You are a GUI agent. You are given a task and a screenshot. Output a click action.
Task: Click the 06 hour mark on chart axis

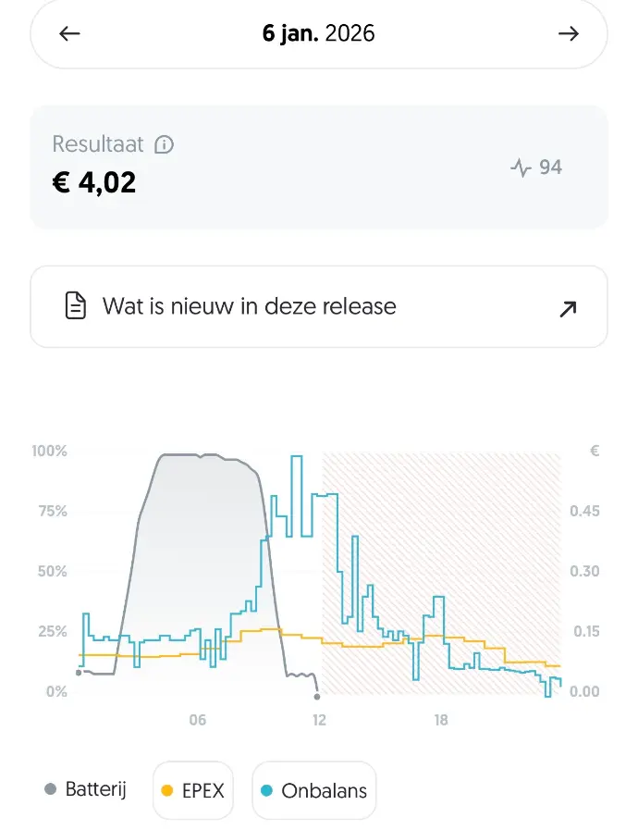point(197,720)
